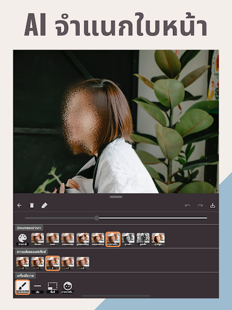Redo the reverted edit
The height and width of the screenshot is (310, 232).
[x=200, y=205]
